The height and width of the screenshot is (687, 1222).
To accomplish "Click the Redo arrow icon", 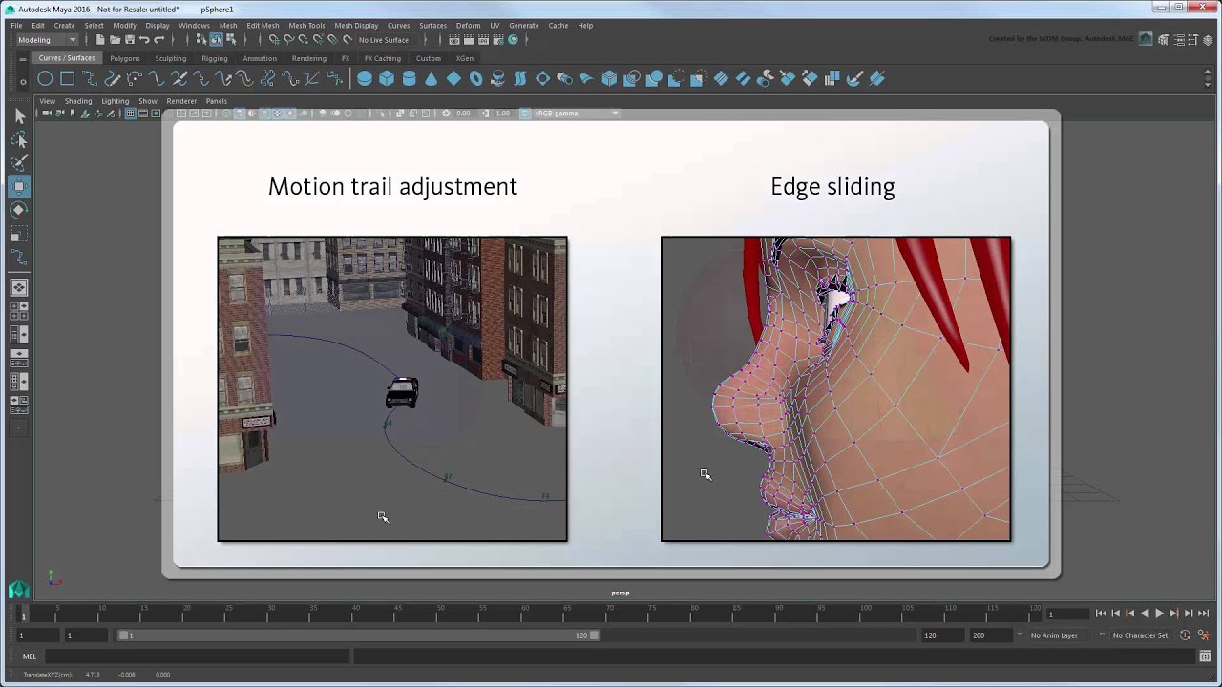I will [x=159, y=40].
